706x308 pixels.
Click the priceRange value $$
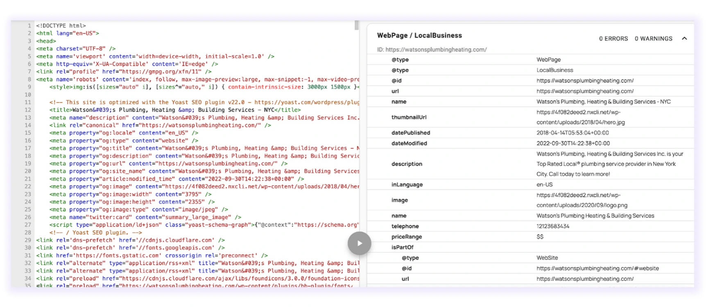540,237
